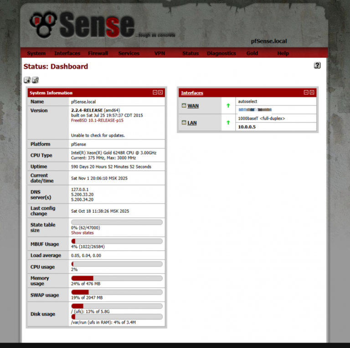The height and width of the screenshot is (348, 350).
Task: Click the 2.2.4-RELEASE version text
Action: [x=87, y=110]
